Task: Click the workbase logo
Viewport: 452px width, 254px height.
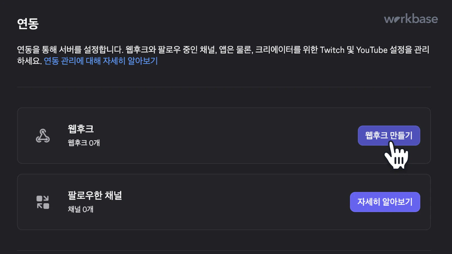Action: point(411,19)
